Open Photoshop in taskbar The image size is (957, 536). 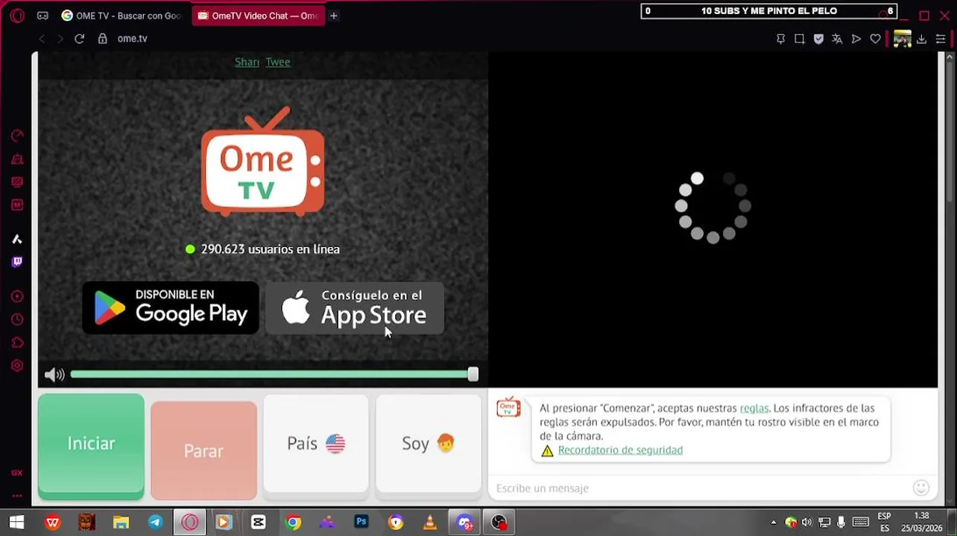[361, 522]
